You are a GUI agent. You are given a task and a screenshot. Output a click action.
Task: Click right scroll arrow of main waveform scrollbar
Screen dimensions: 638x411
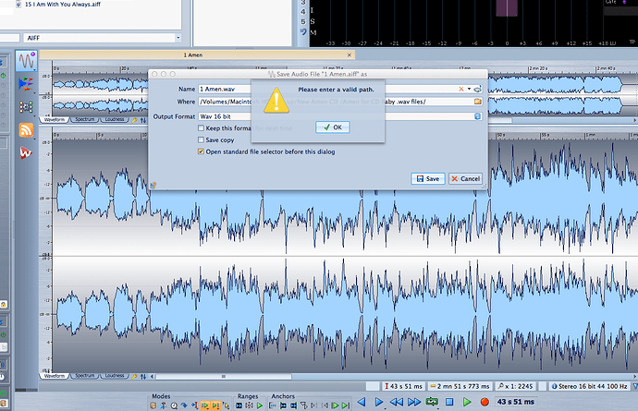click(x=635, y=377)
